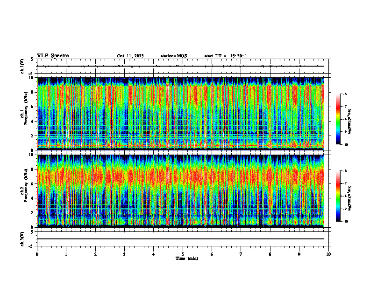
Task: Click time axis tick label "9"
Action: point(299,254)
